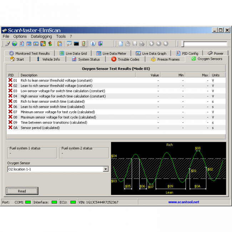Switch to Monitored Test Results tab
The width and height of the screenshot is (232, 232).
[x=29, y=53]
